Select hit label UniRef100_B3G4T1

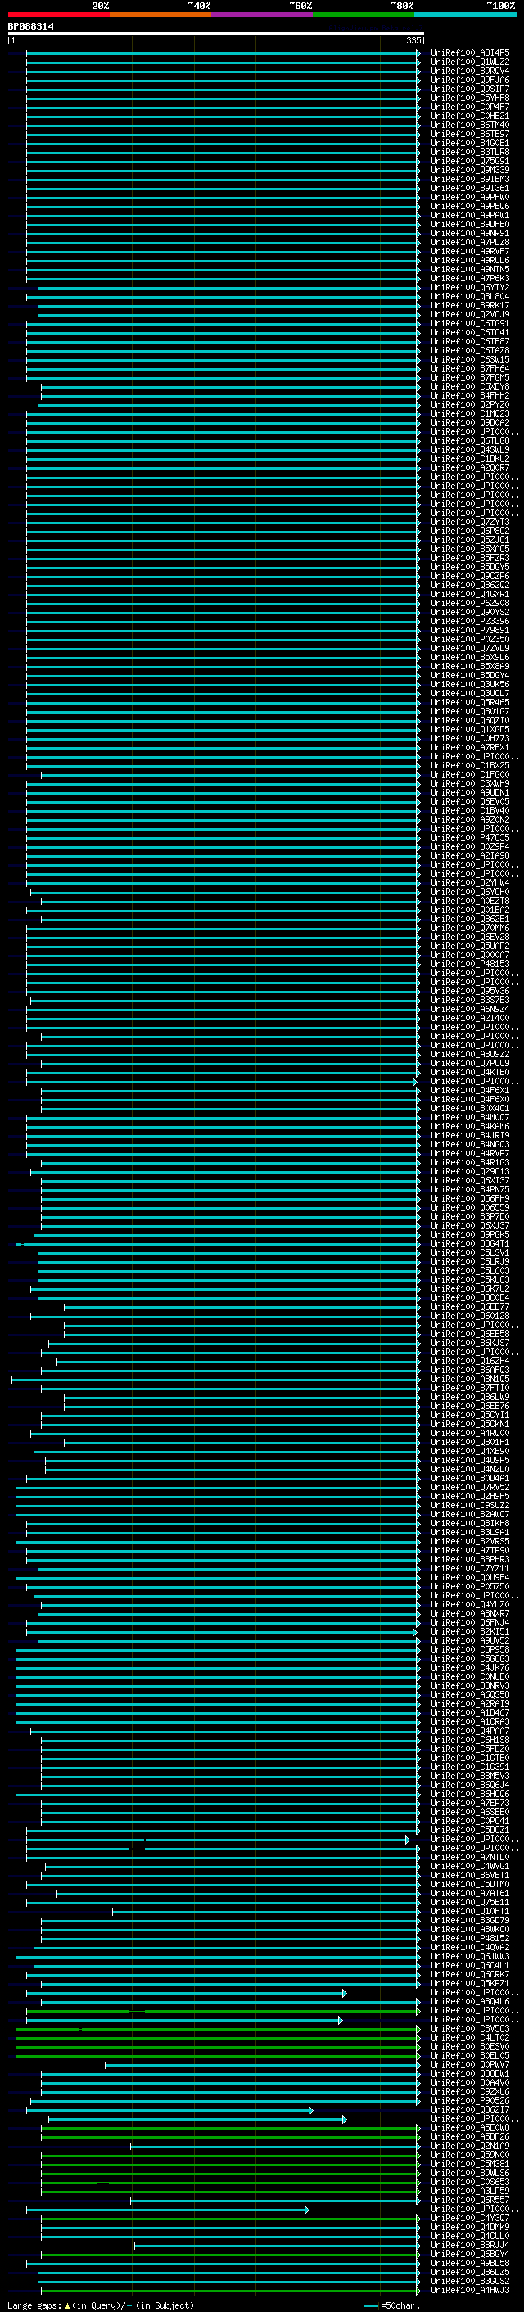point(470,1244)
